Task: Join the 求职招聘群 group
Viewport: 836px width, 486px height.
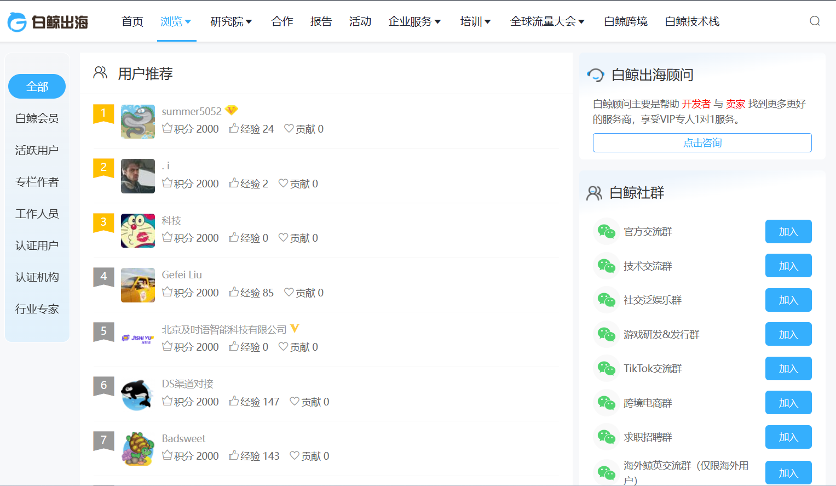Action: tap(788, 437)
